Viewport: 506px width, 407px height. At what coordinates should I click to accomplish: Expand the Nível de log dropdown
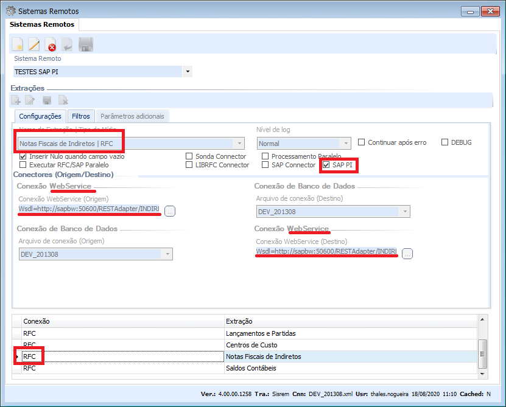[346, 144]
